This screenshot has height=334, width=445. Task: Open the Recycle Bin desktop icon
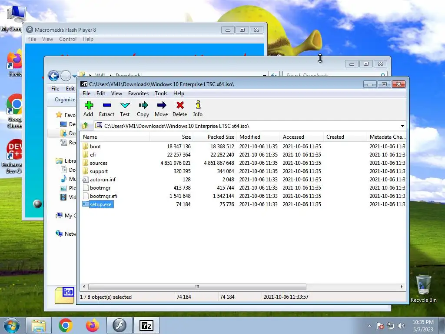pyautogui.click(x=423, y=289)
